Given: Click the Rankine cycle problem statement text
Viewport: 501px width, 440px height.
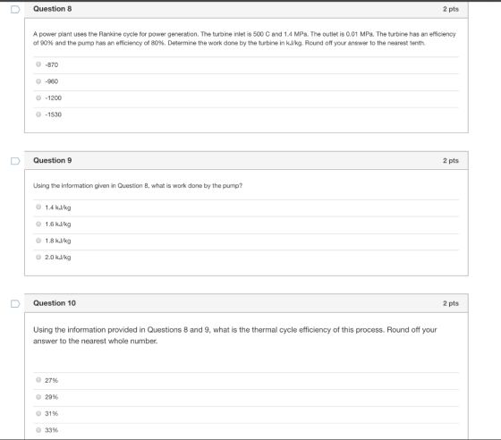Looking at the screenshot, I should (244, 38).
